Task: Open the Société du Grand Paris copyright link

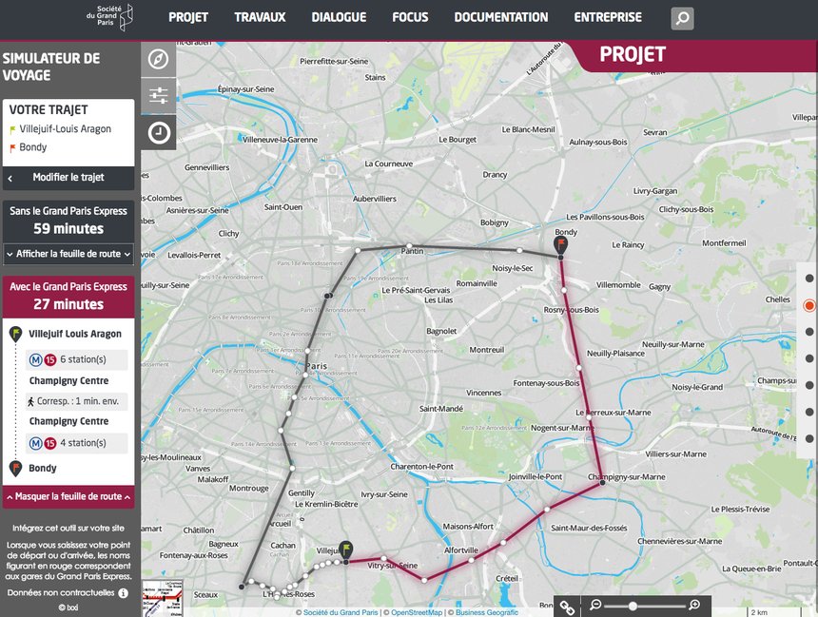Action: pyautogui.click(x=341, y=612)
